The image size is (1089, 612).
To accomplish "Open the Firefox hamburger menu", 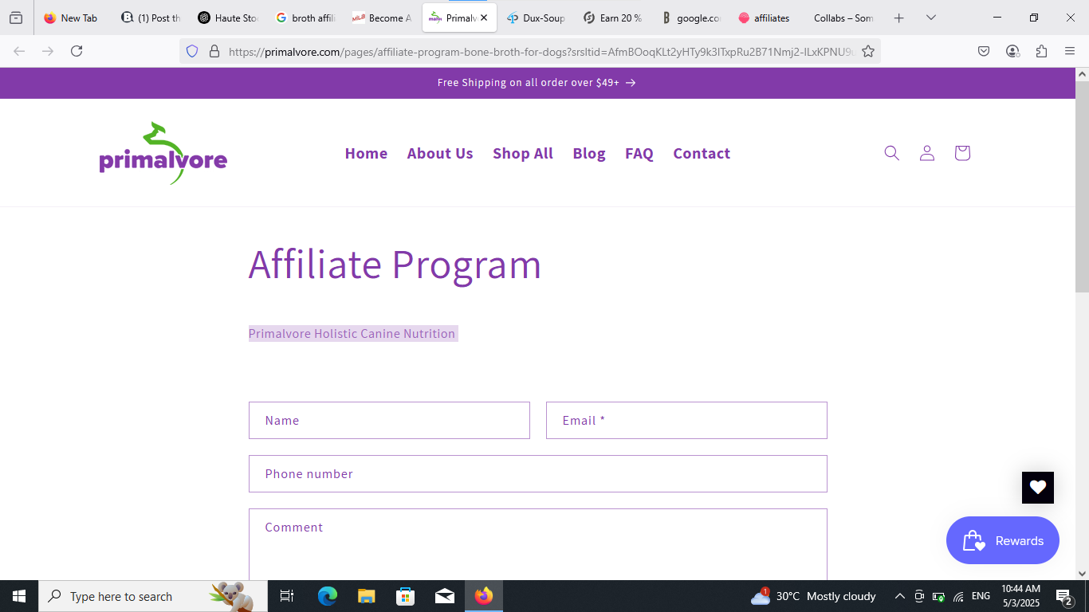I will [1070, 51].
